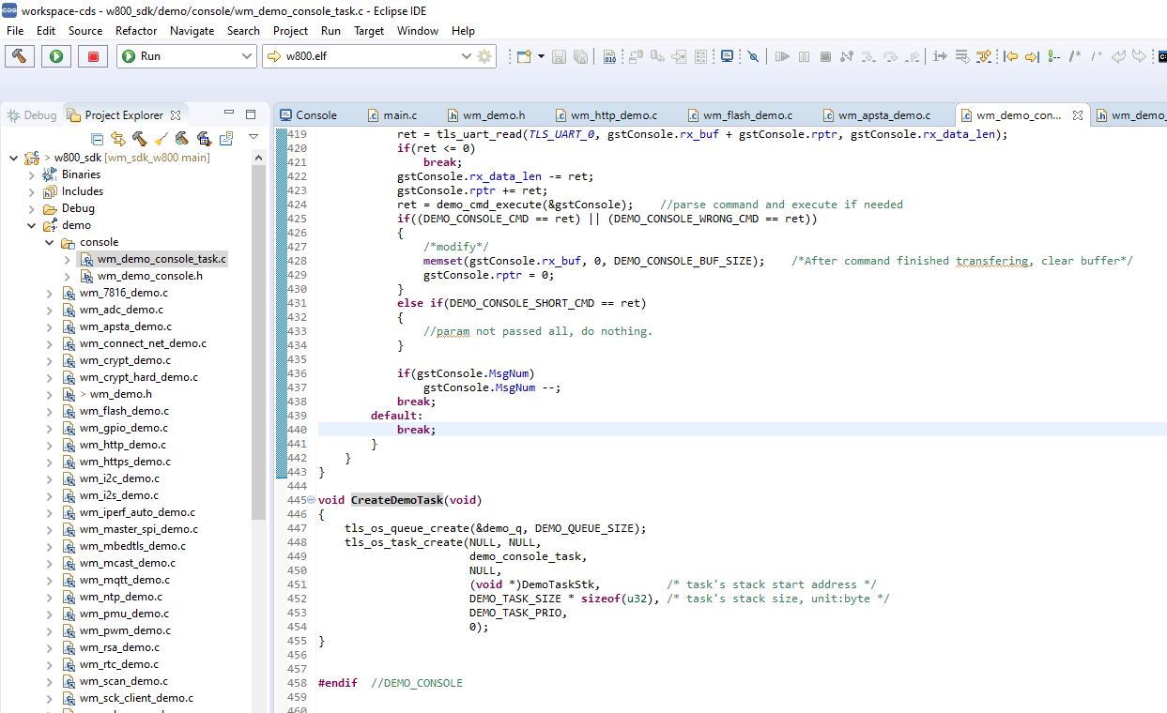
Task: Click the plain hammer build icon in Project Explorer toolbar
Action: pyautogui.click(x=140, y=139)
